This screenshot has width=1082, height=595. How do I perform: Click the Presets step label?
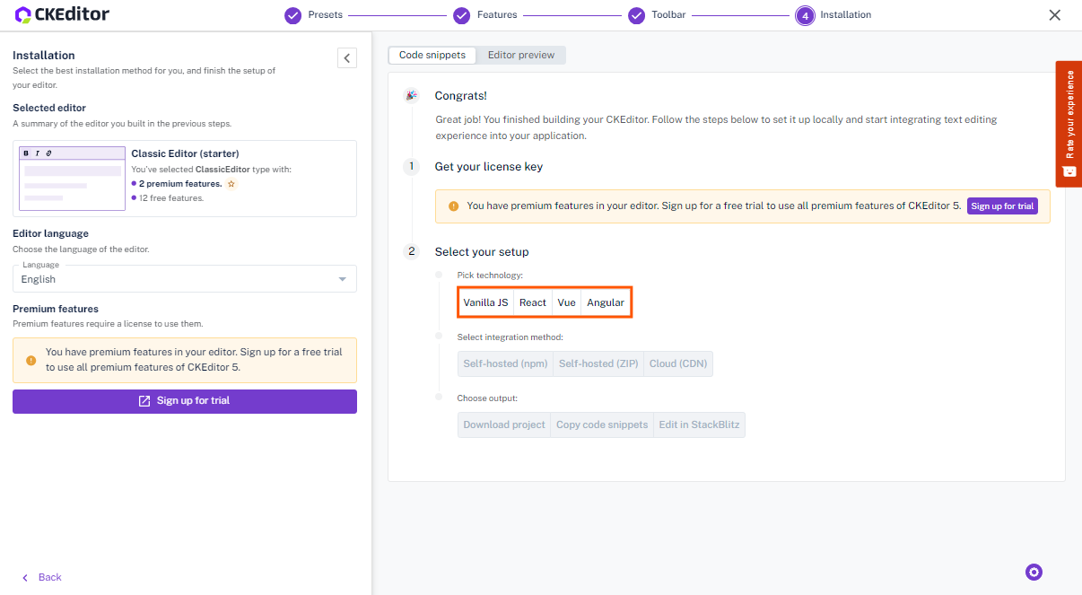click(x=325, y=15)
